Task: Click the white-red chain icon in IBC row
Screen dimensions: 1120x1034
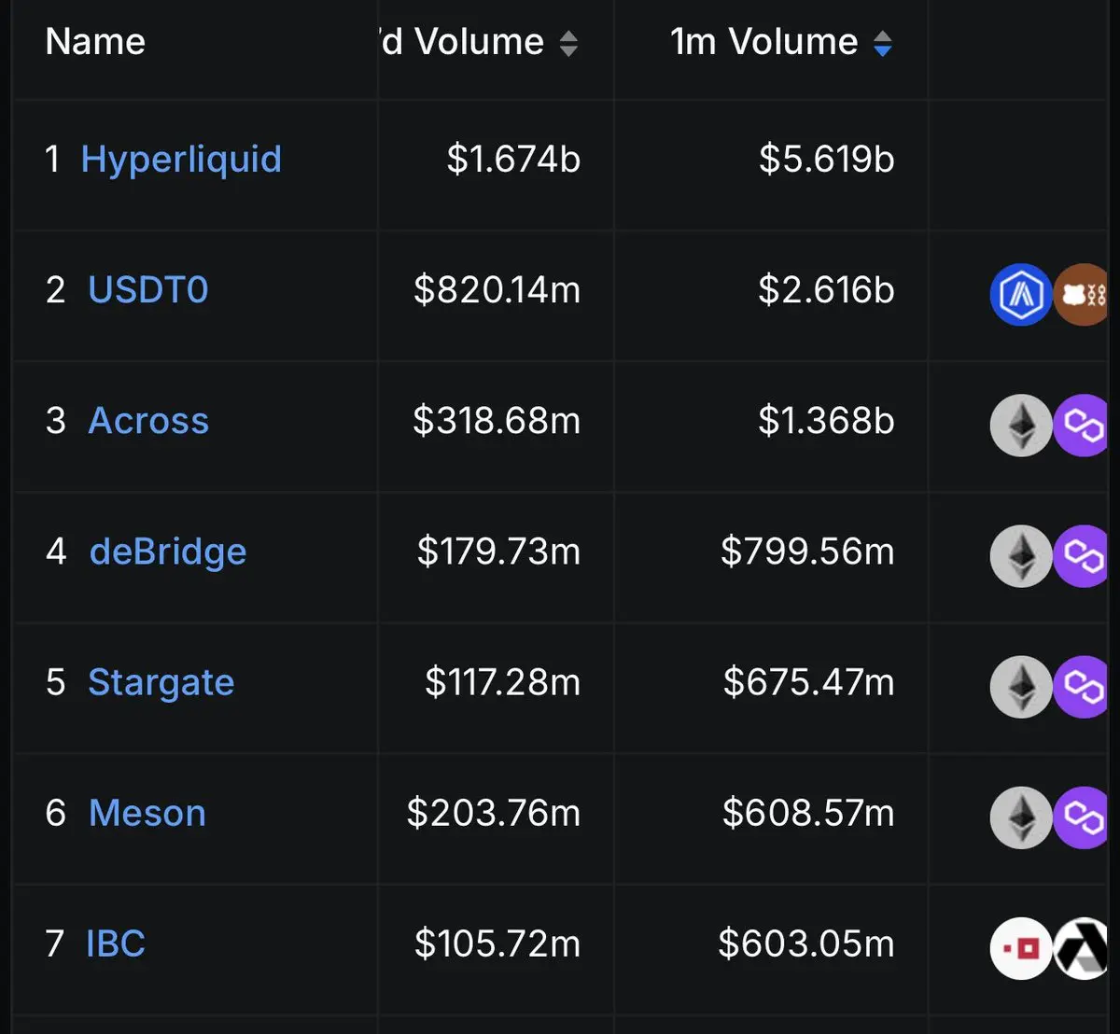Action: [1021, 948]
